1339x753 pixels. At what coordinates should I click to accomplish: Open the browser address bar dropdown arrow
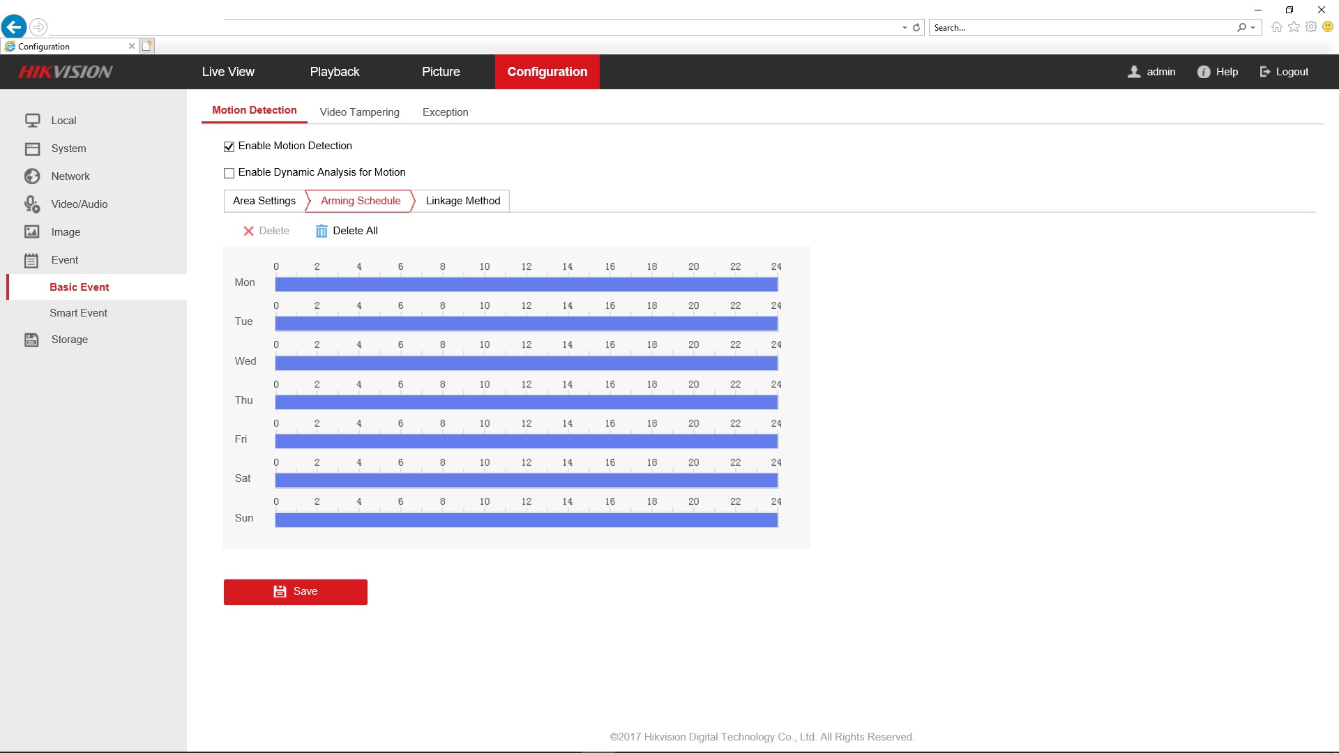pyautogui.click(x=905, y=28)
